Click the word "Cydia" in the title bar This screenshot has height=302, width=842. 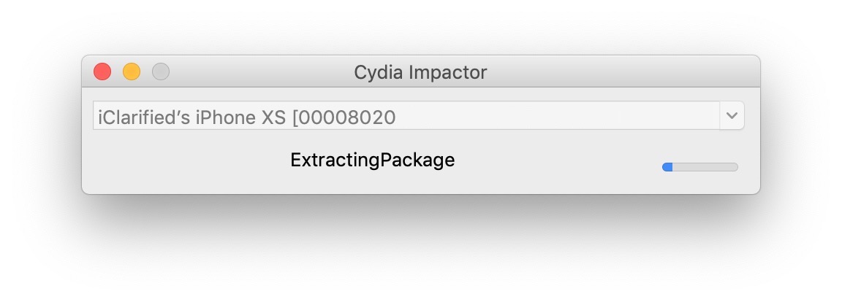pos(376,72)
